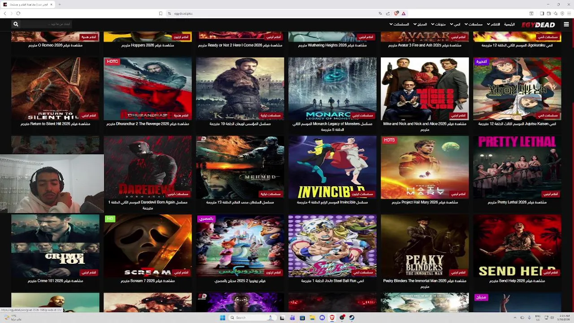
Task: Click the translate page icon
Action: (380, 13)
